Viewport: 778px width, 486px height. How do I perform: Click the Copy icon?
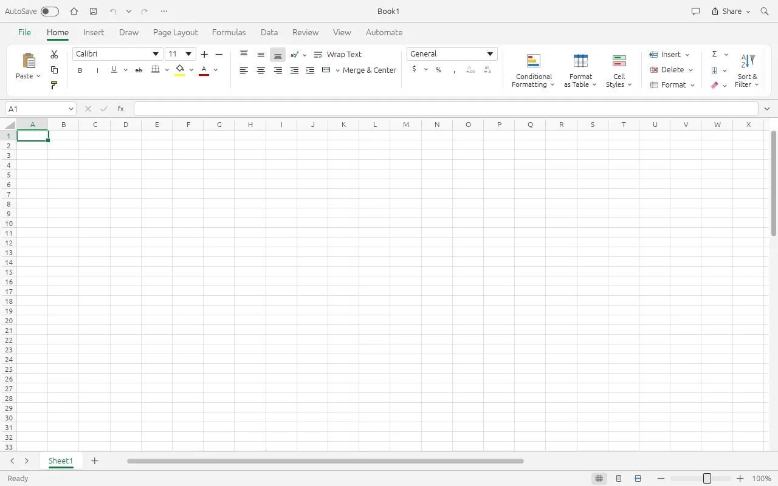point(54,70)
